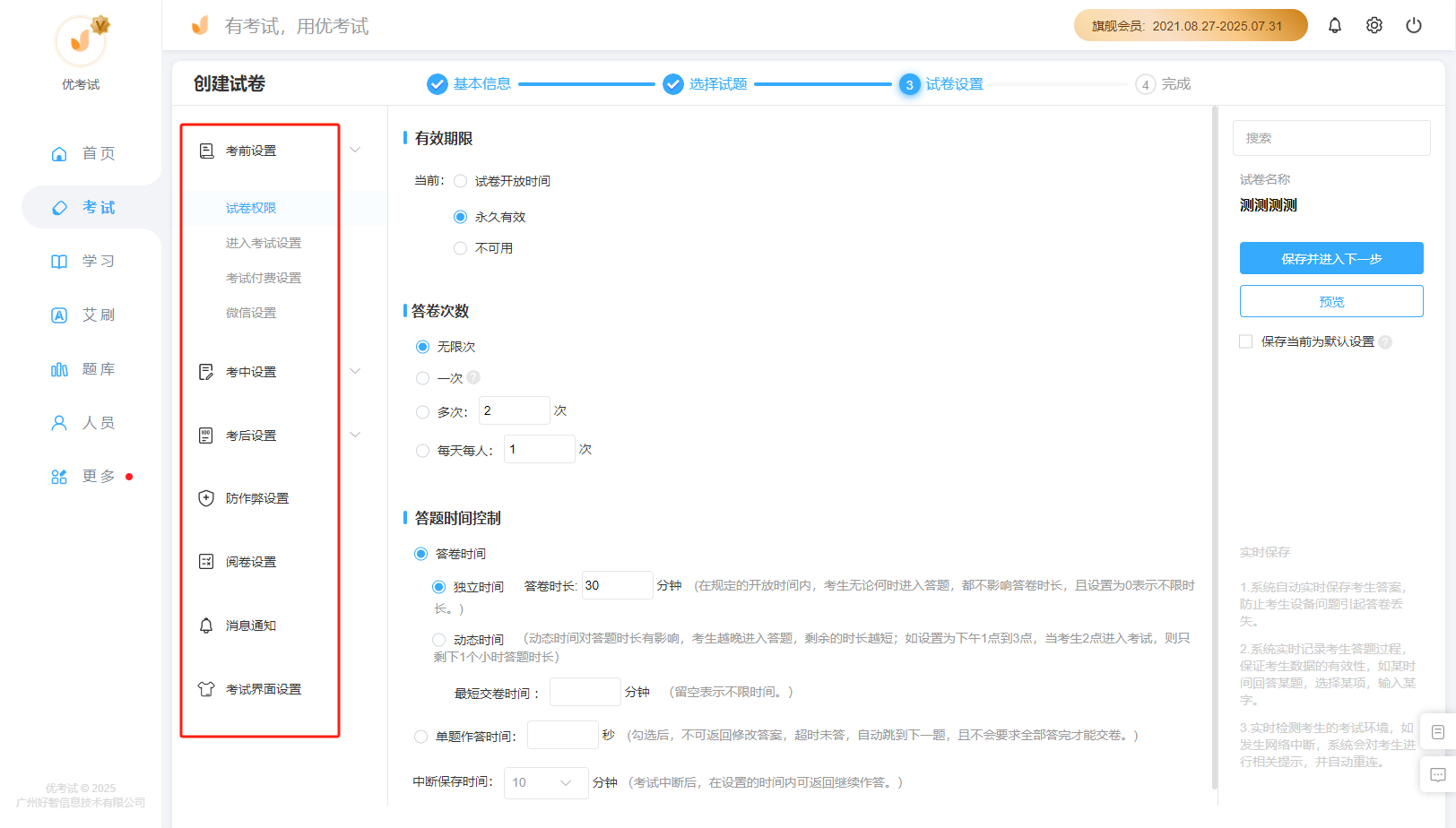
Task: Open 进入考试设置 submenu item
Action: (x=264, y=243)
